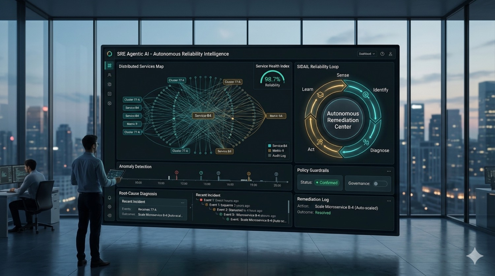This screenshot has width=495, height=276.
Task: Select the red anomaly marker near 12:00
Action: [x=177, y=172]
